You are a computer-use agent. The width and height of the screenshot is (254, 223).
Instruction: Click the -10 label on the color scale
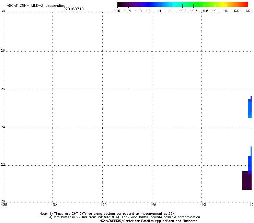(x=138, y=11)
